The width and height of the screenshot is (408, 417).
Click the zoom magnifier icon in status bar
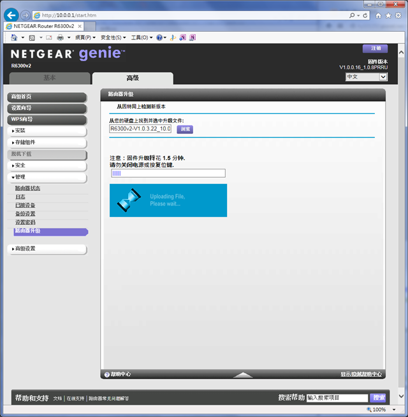[x=369, y=409]
